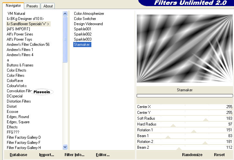234x160 pixels.
Task: Select Filter Factory Gallery F
Action: coord(24,143)
